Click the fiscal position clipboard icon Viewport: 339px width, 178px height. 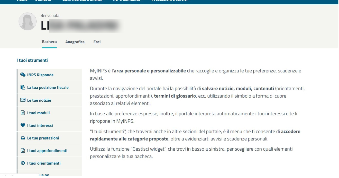click(23, 88)
